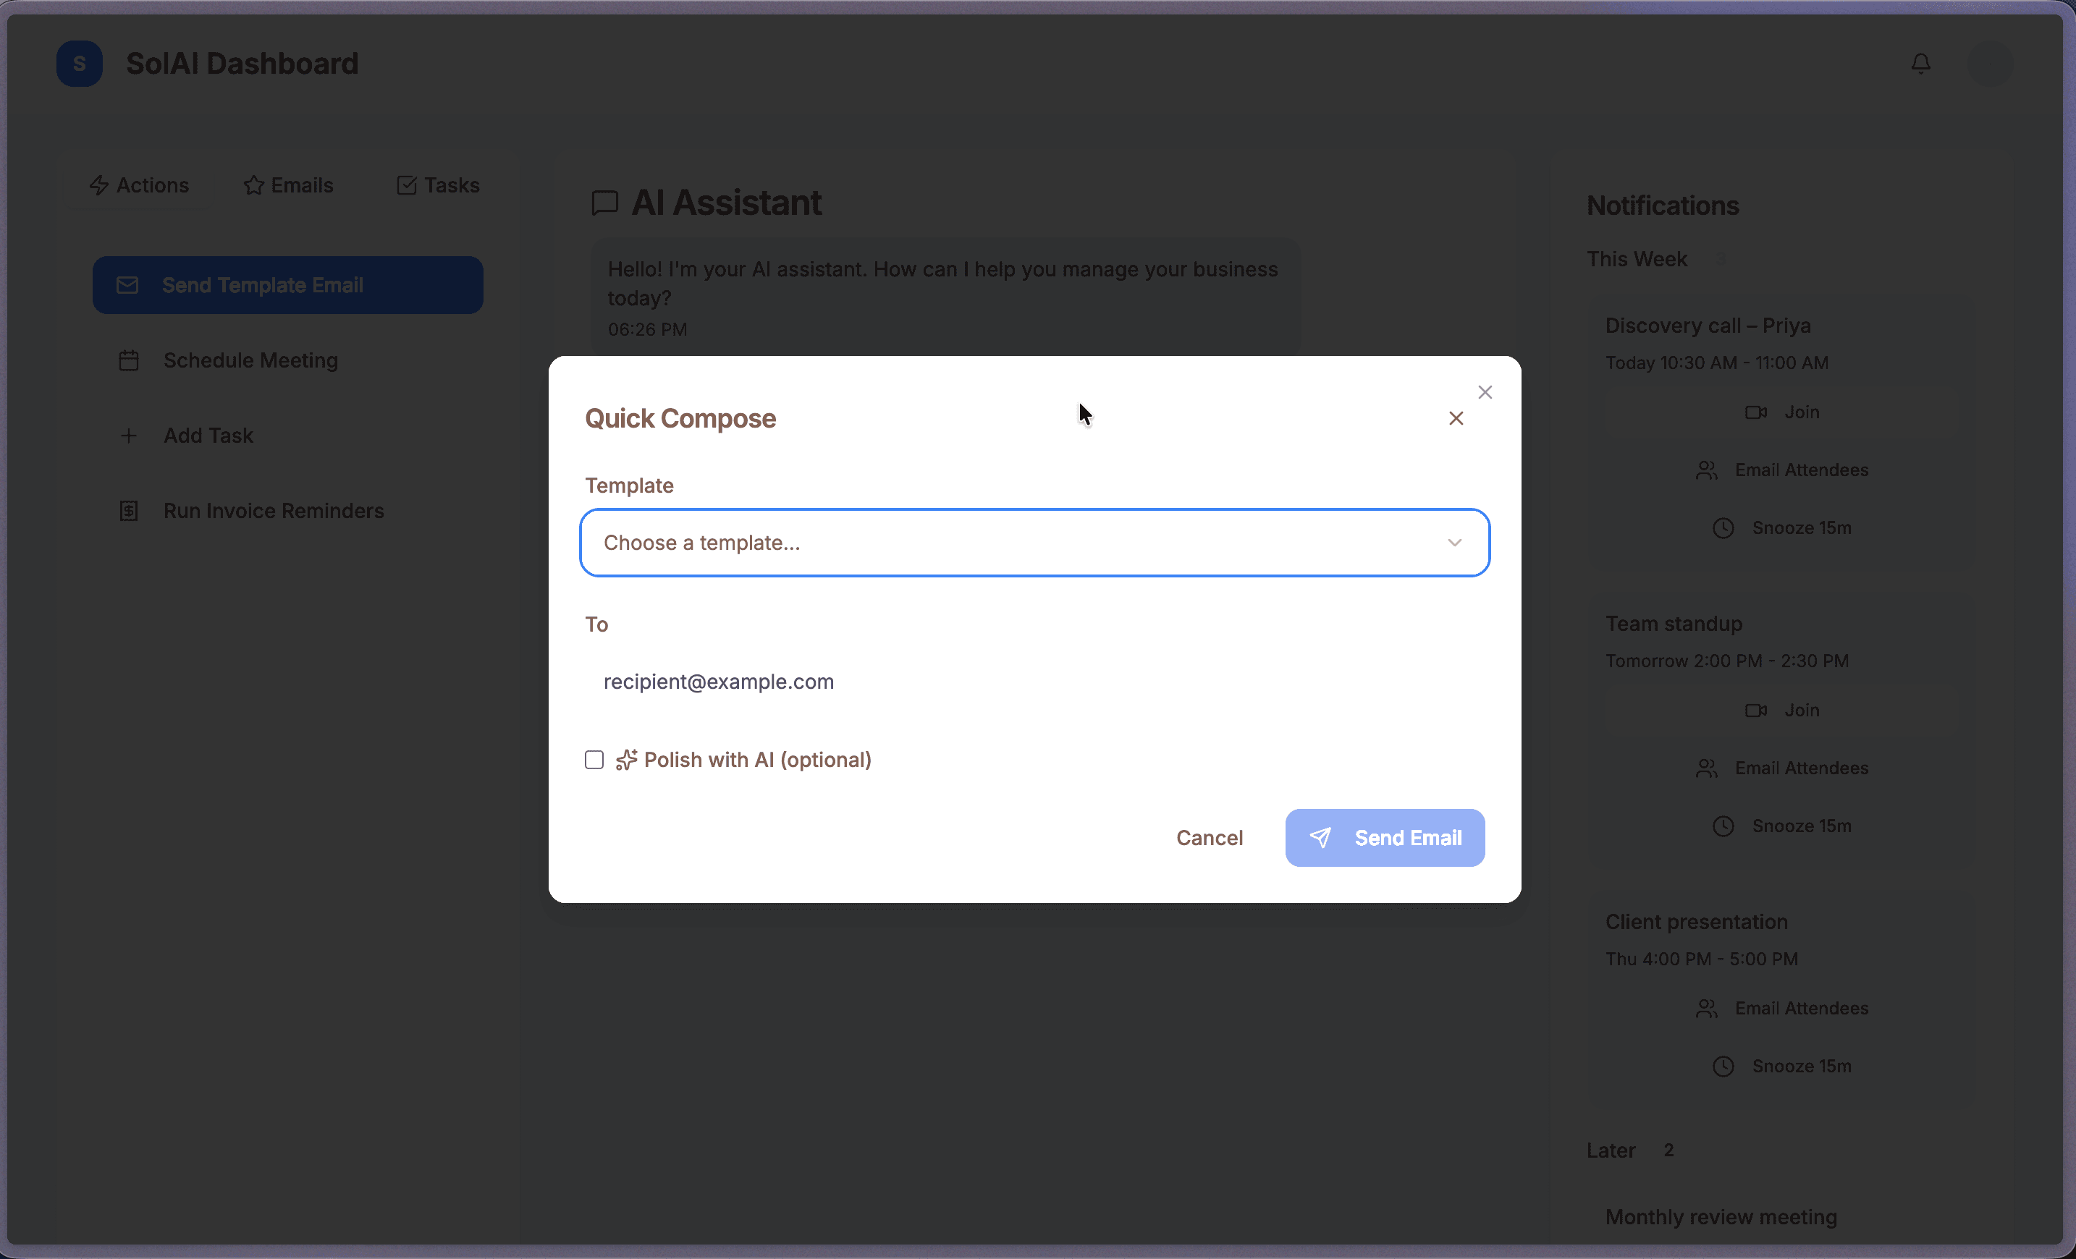Click the lightning bolt icon on Actions tab
Screen dimensions: 2076x1259
(98, 185)
